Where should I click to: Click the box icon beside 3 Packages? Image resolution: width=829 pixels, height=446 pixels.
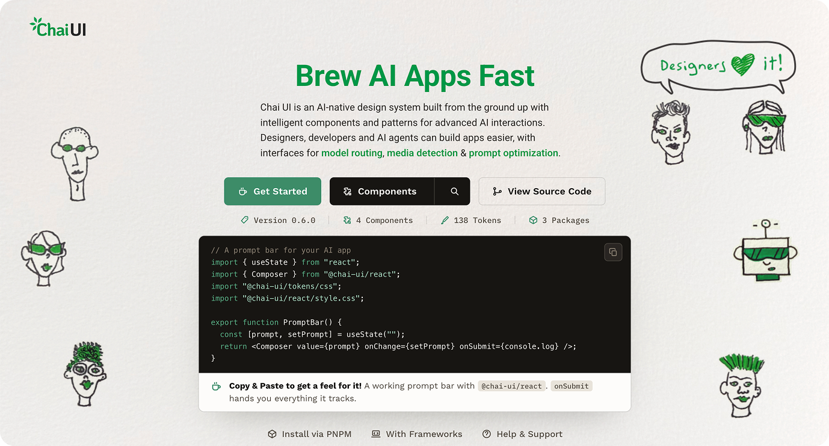pyautogui.click(x=533, y=221)
